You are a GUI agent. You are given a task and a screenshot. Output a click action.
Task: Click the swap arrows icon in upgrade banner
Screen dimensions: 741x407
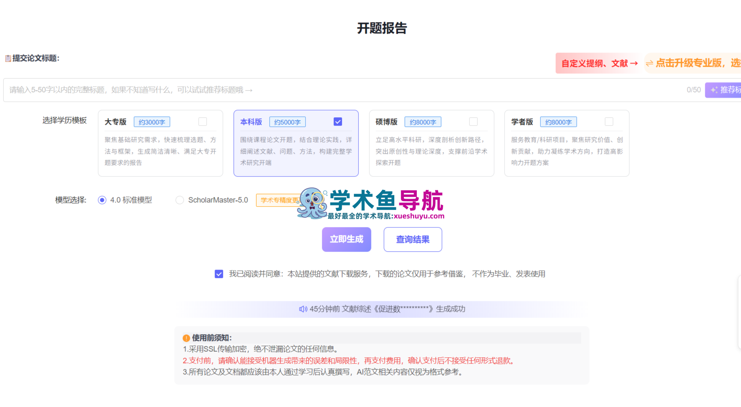click(650, 63)
